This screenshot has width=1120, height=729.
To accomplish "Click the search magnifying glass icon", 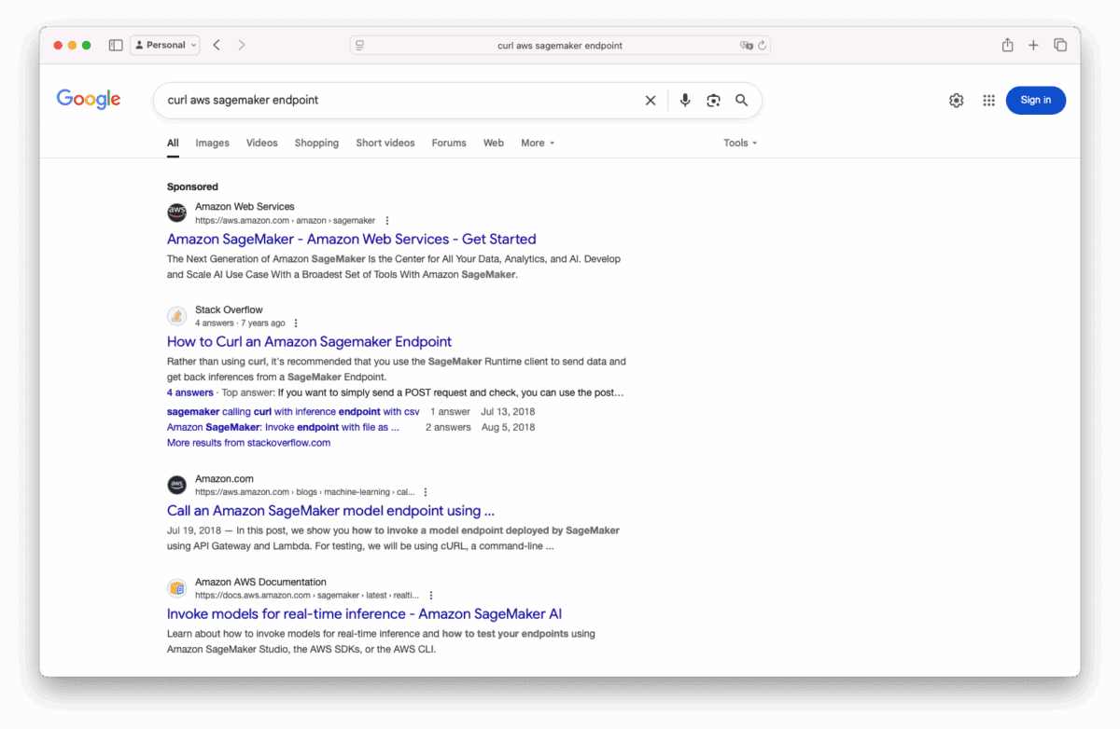I will pos(741,100).
